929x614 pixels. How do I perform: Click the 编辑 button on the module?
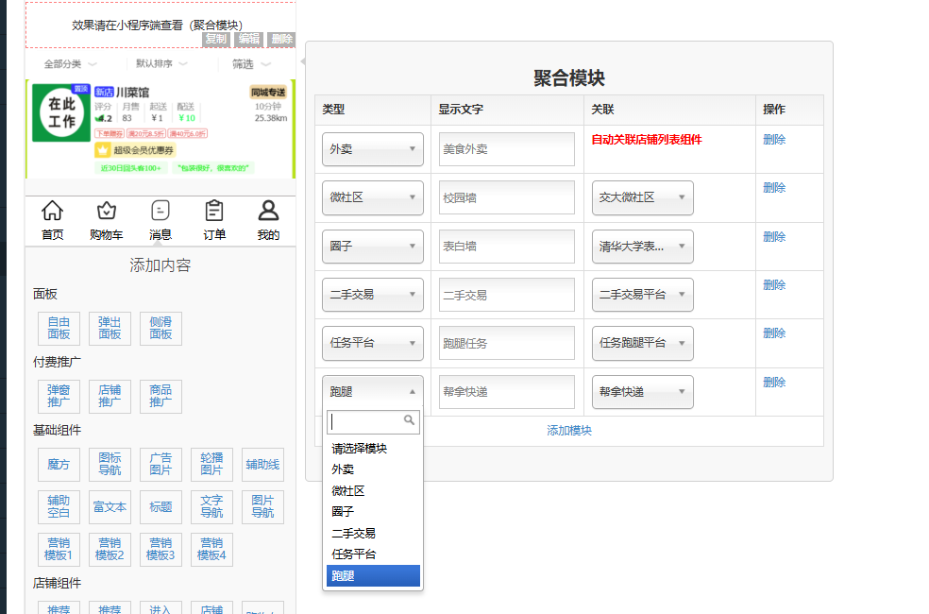pyautogui.click(x=248, y=40)
